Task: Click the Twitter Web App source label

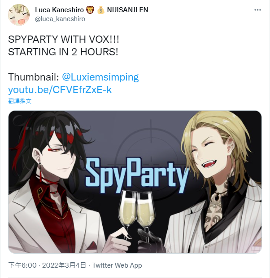Action: click(117, 265)
